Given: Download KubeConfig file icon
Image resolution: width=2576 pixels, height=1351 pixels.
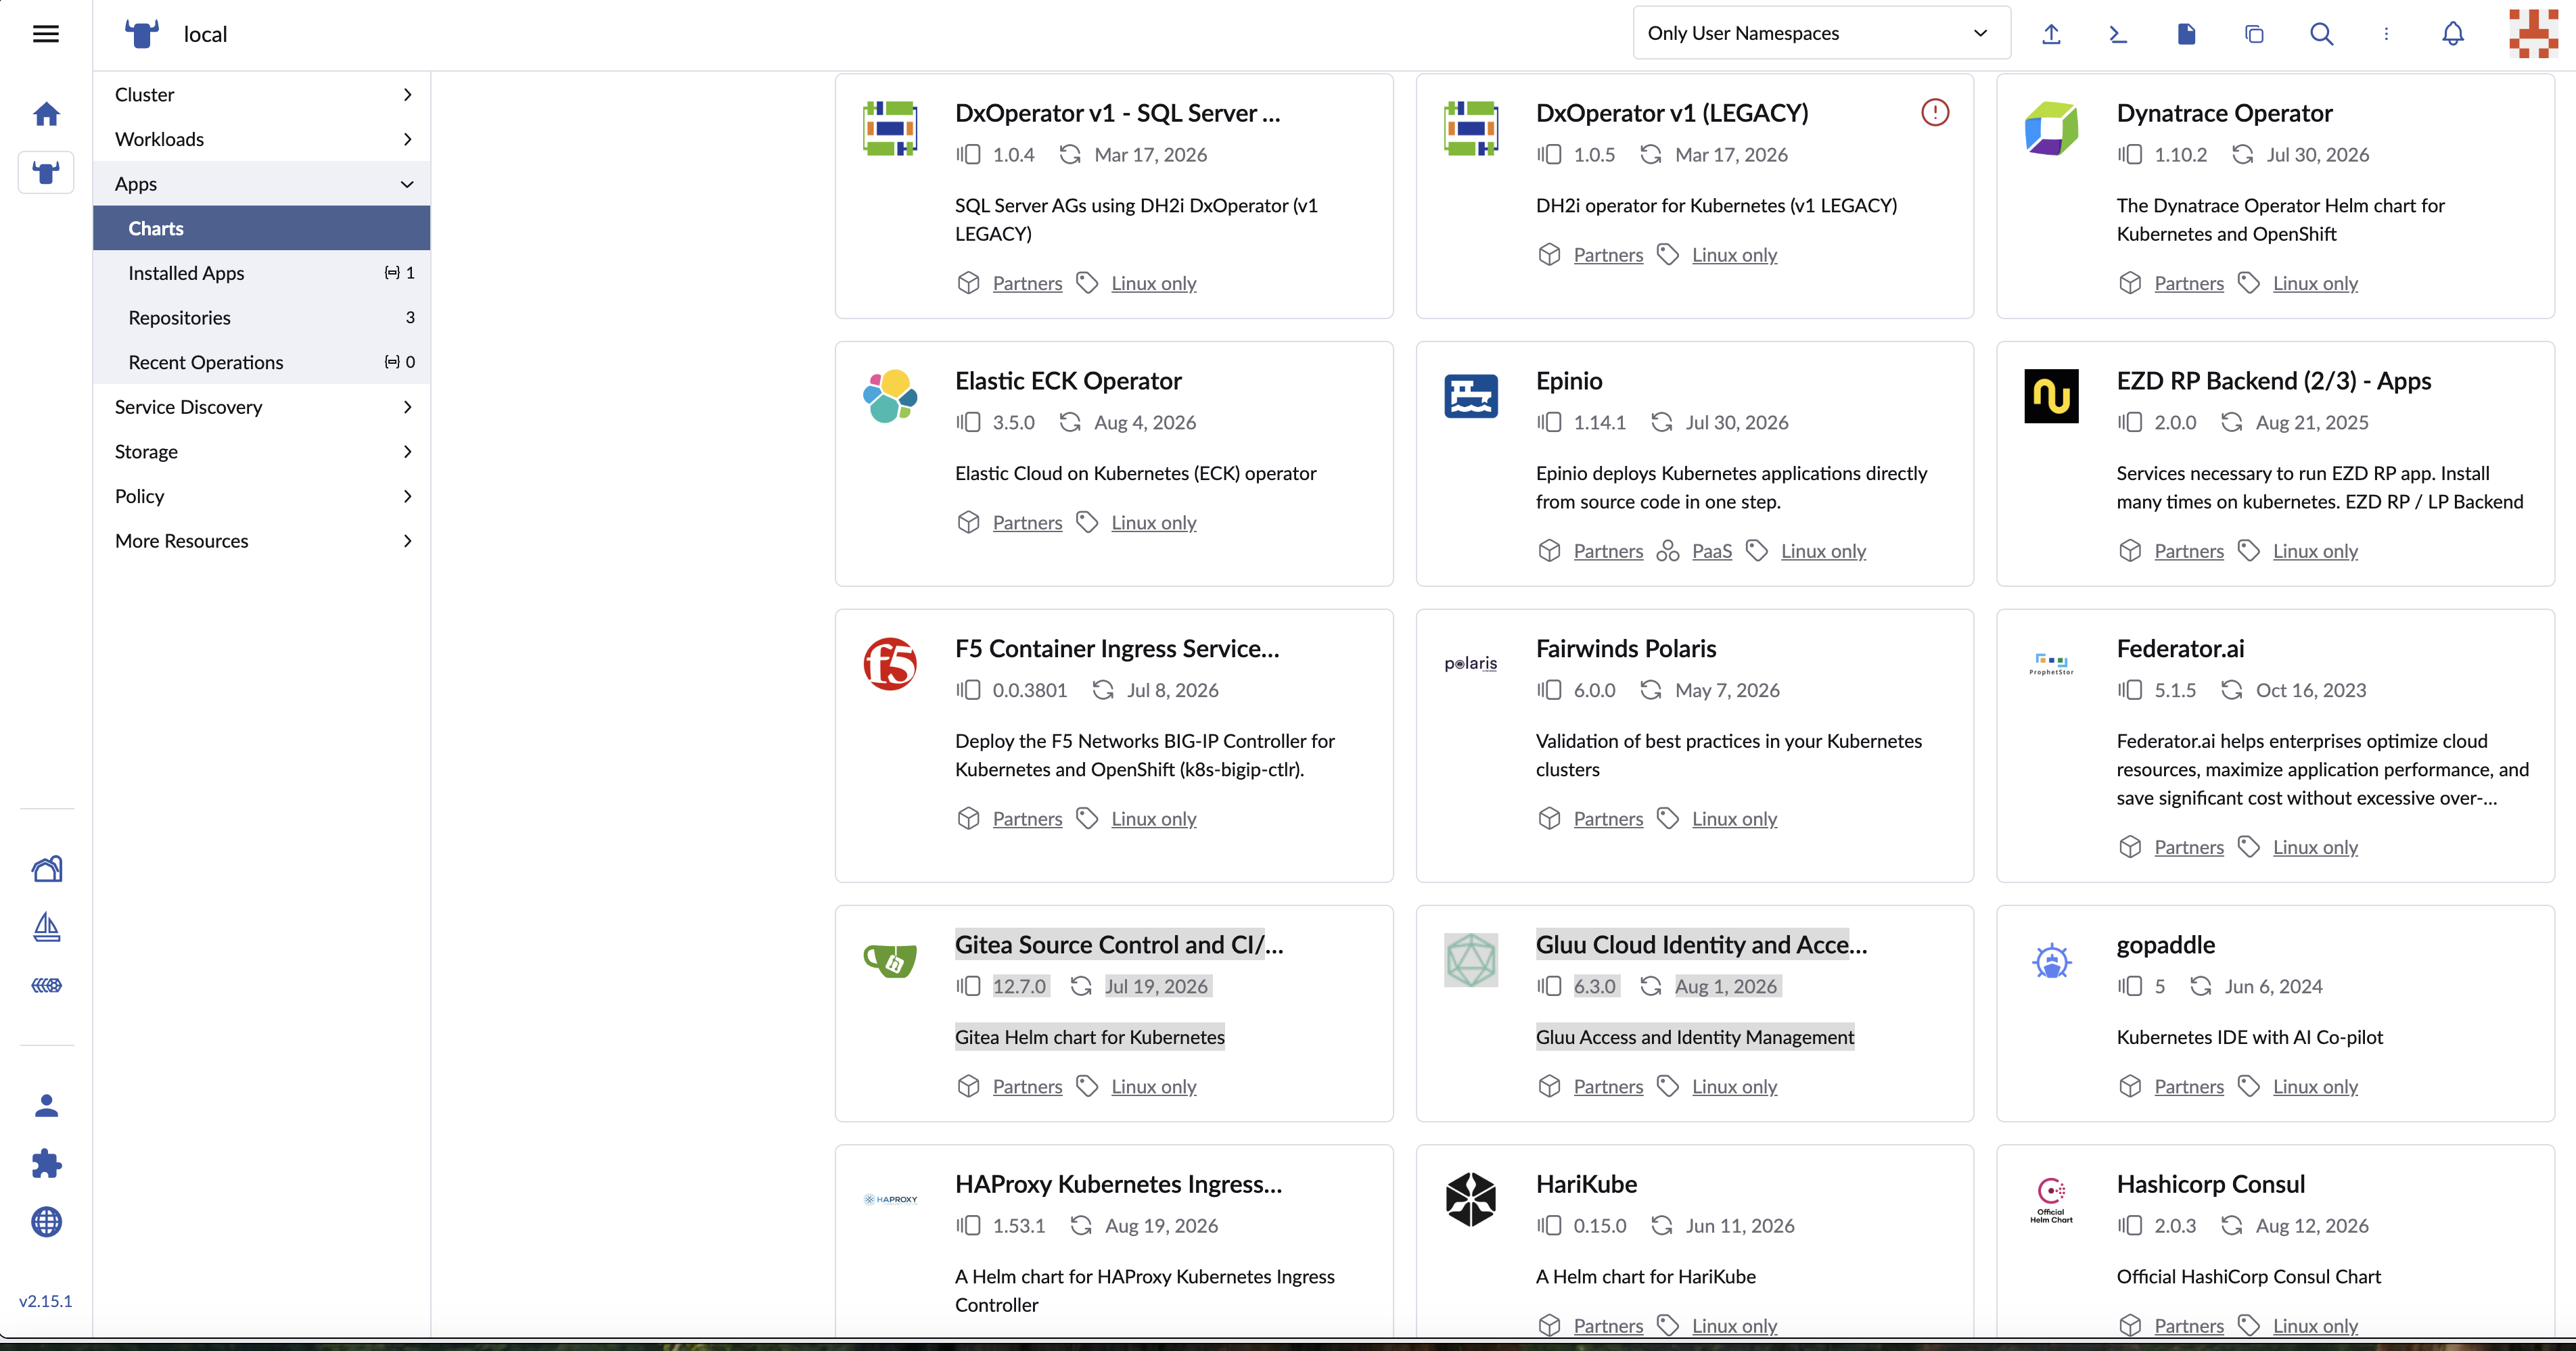Looking at the screenshot, I should (2186, 34).
